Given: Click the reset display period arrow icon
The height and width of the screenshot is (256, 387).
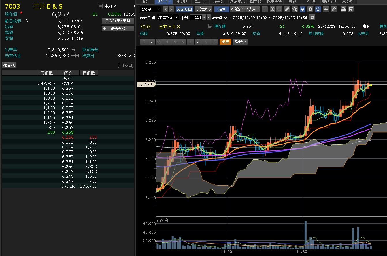Looking at the screenshot, I should [312, 18].
